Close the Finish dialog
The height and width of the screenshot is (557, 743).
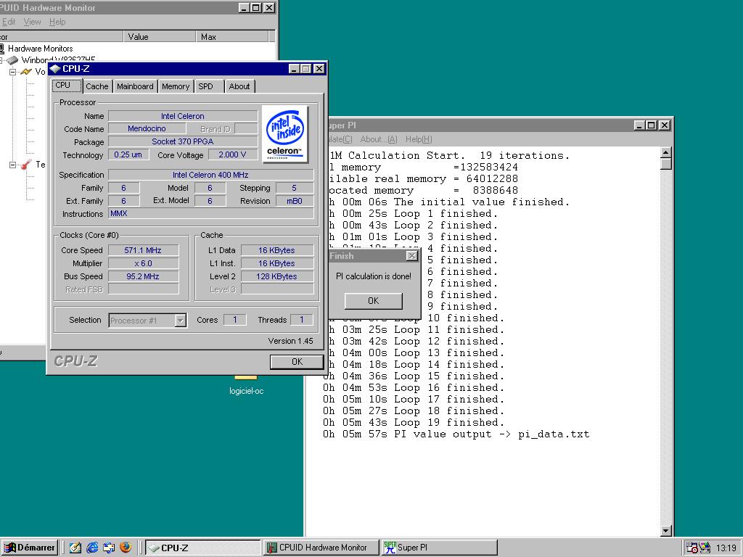coord(412,256)
